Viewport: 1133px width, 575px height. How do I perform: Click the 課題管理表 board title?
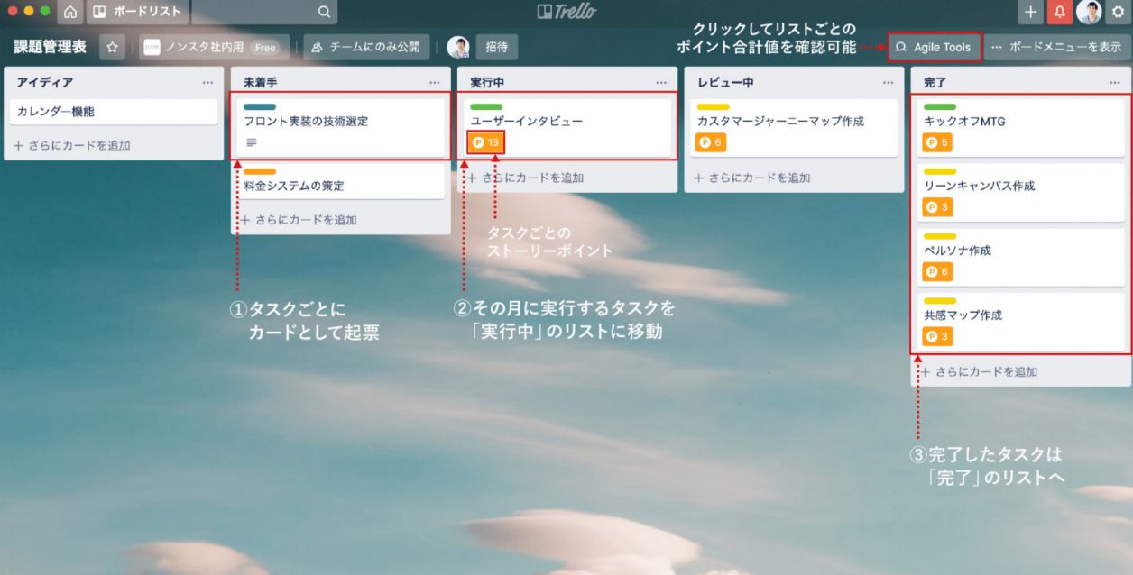51,47
